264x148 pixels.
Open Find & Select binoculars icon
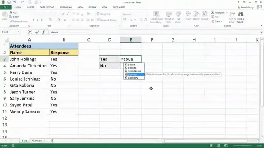click(241, 14)
